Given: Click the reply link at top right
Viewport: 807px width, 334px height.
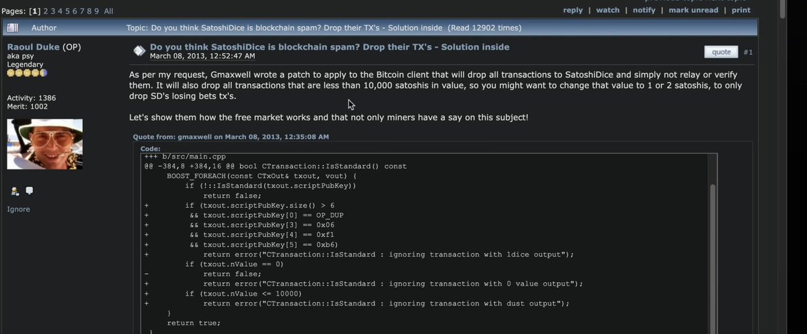Looking at the screenshot, I should click(573, 10).
